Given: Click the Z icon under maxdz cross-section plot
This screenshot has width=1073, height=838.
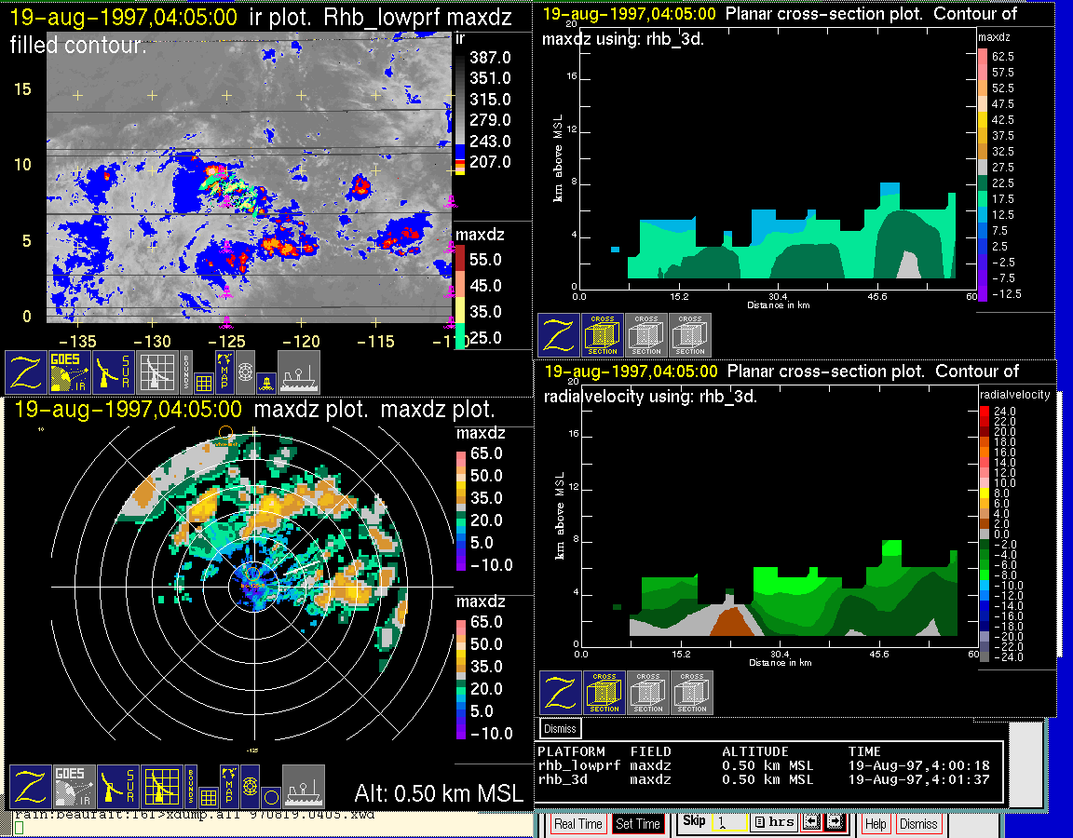Looking at the screenshot, I should click(559, 335).
